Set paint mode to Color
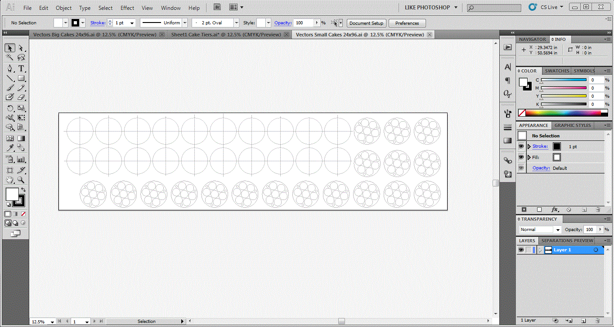The image size is (614, 327). [x=8, y=214]
